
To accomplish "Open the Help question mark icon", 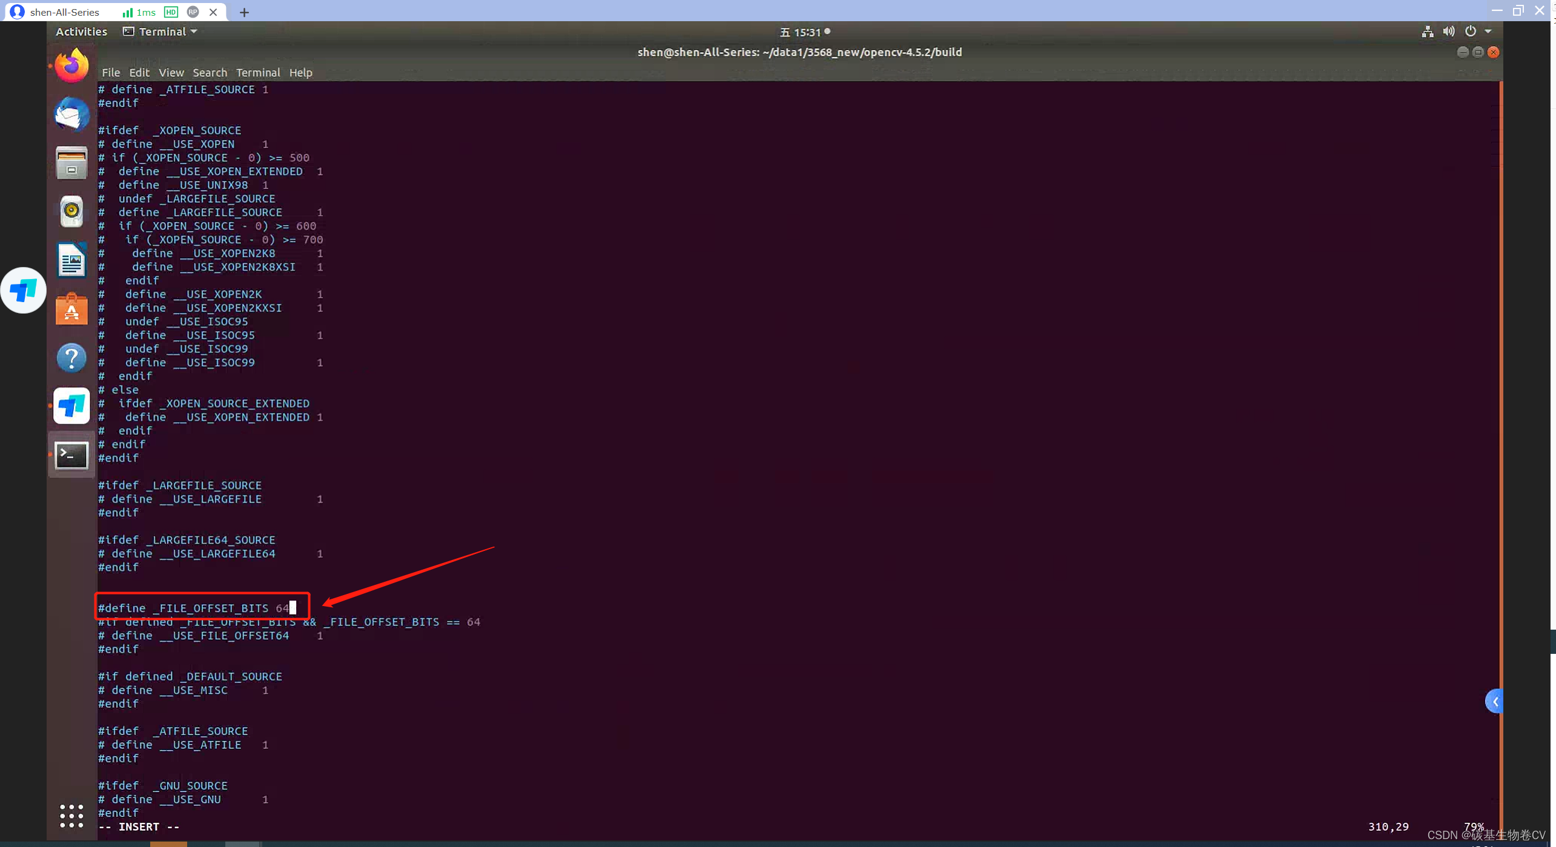I will [x=71, y=358].
